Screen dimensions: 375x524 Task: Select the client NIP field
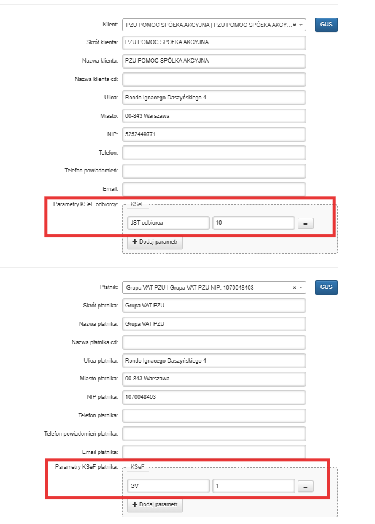pos(214,134)
